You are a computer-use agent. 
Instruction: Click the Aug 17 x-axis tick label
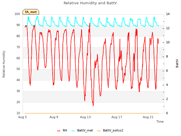[x=117, y=117]
